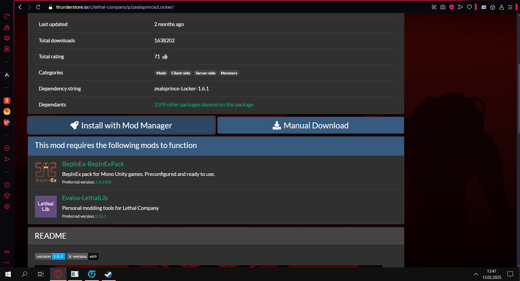Image resolution: width=520 pixels, height=281 pixels.
Task: Click the Lethal Lib package thumbnail
Action: [46, 207]
